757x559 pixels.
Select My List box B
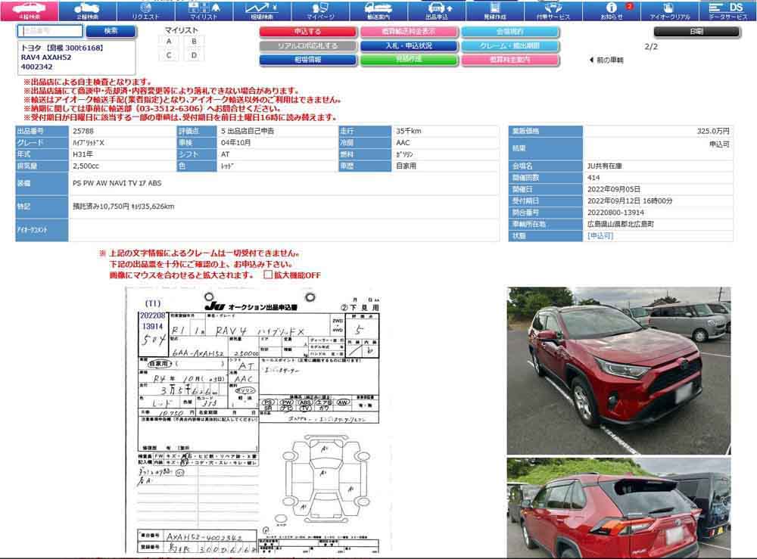[194, 42]
